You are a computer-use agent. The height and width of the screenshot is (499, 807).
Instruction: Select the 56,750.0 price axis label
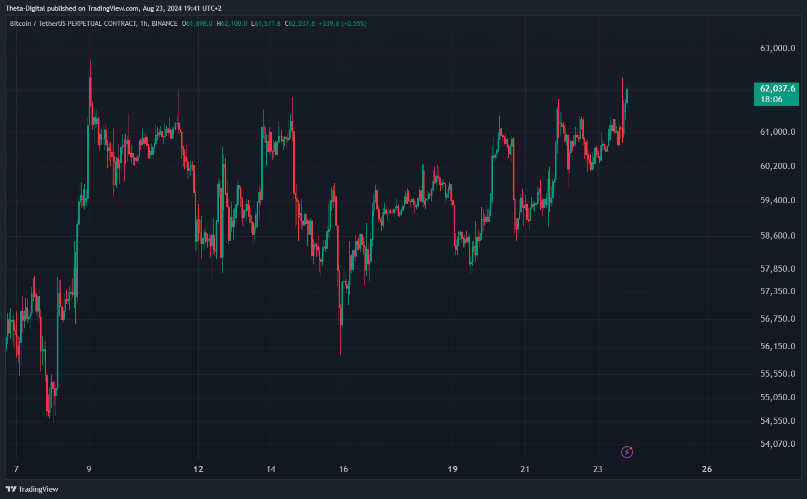(x=778, y=319)
